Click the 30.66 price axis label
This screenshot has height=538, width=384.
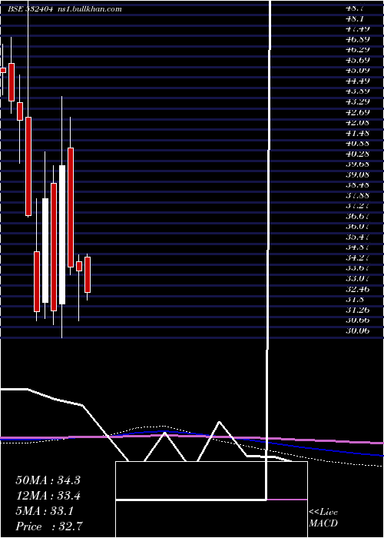[358, 320]
